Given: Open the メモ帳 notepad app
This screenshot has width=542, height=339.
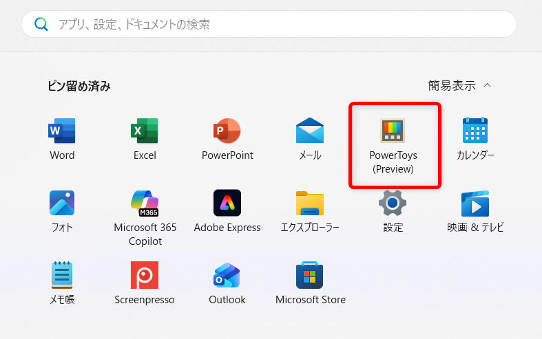Looking at the screenshot, I should coord(62,283).
